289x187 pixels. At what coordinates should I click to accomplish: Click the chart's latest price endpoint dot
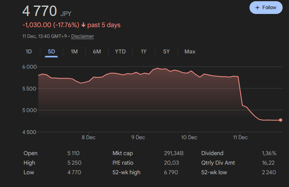click(x=281, y=120)
